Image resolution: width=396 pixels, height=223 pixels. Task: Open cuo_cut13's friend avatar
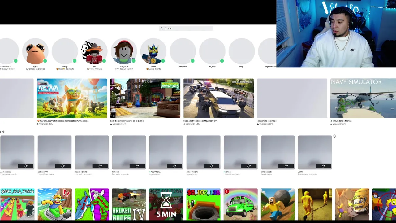(x=124, y=51)
